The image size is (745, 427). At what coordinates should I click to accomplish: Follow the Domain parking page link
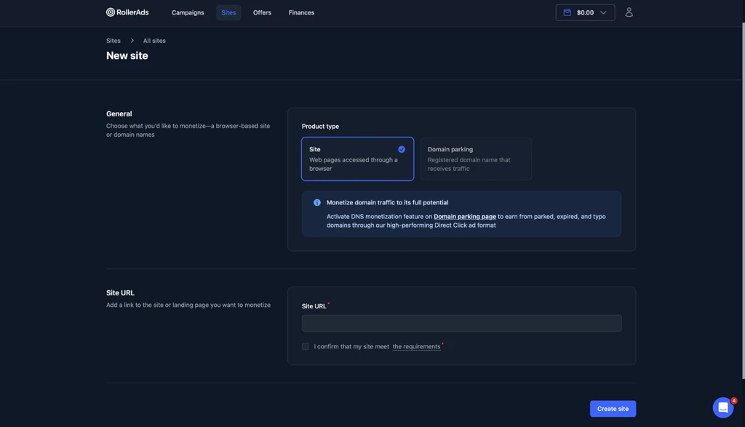pos(465,216)
